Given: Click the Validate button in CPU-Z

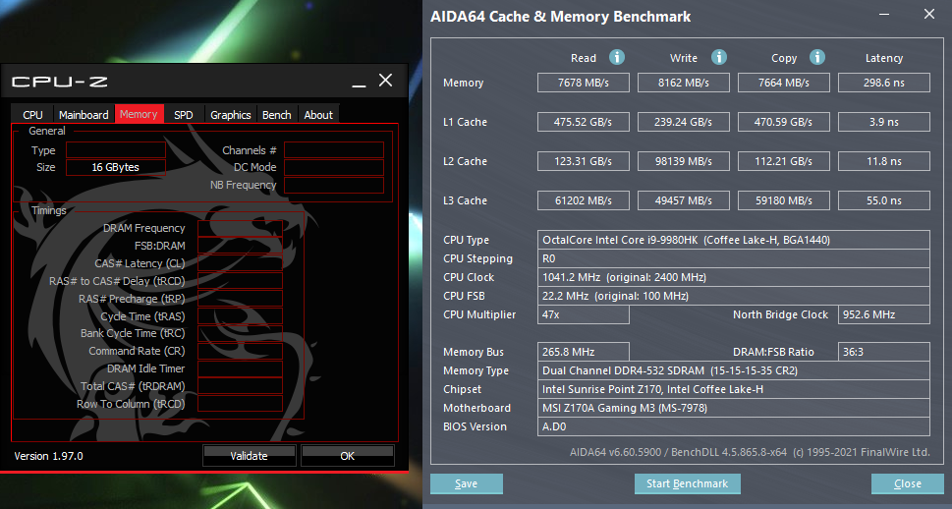Looking at the screenshot, I should 249,456.
